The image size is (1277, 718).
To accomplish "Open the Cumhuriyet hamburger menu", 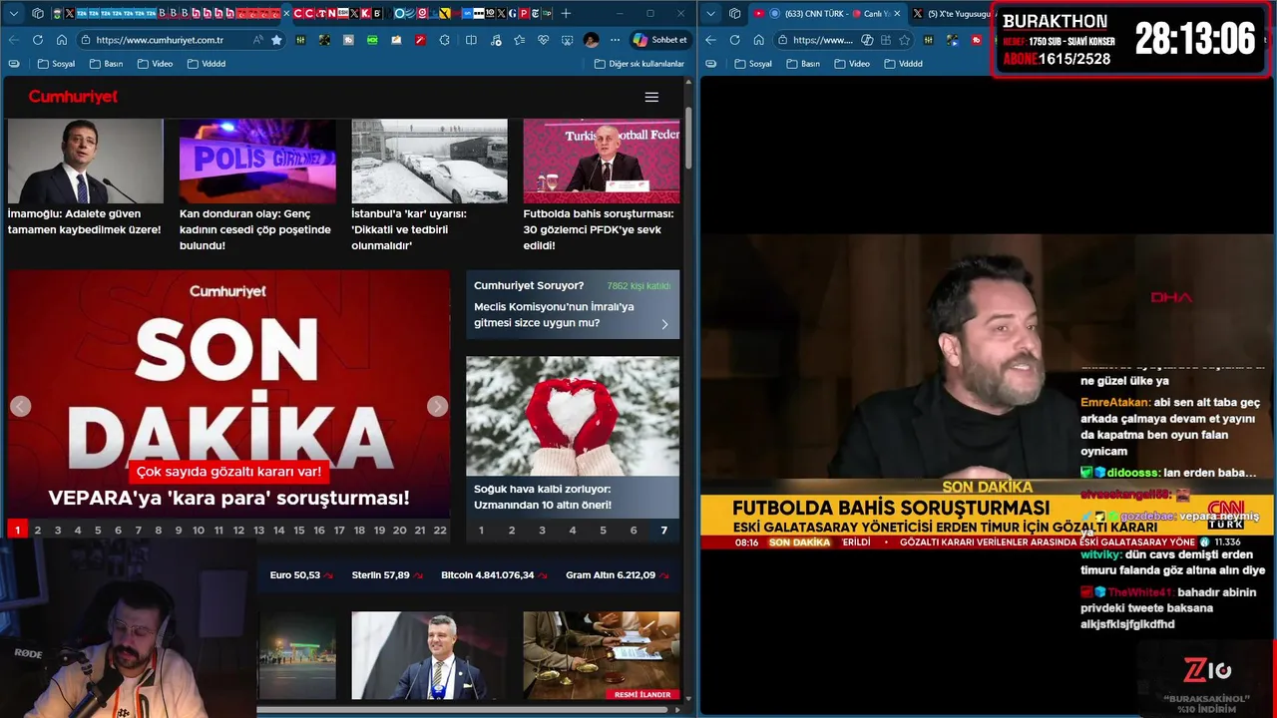I will (x=651, y=97).
